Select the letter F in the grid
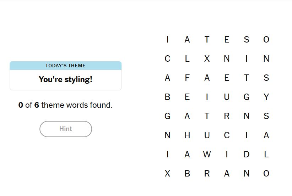Screen dimensions: 292x196 coord(187,78)
